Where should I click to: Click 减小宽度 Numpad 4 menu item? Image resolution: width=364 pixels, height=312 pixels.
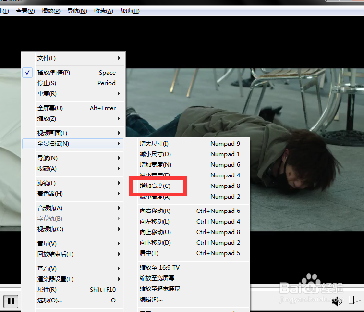(x=187, y=175)
